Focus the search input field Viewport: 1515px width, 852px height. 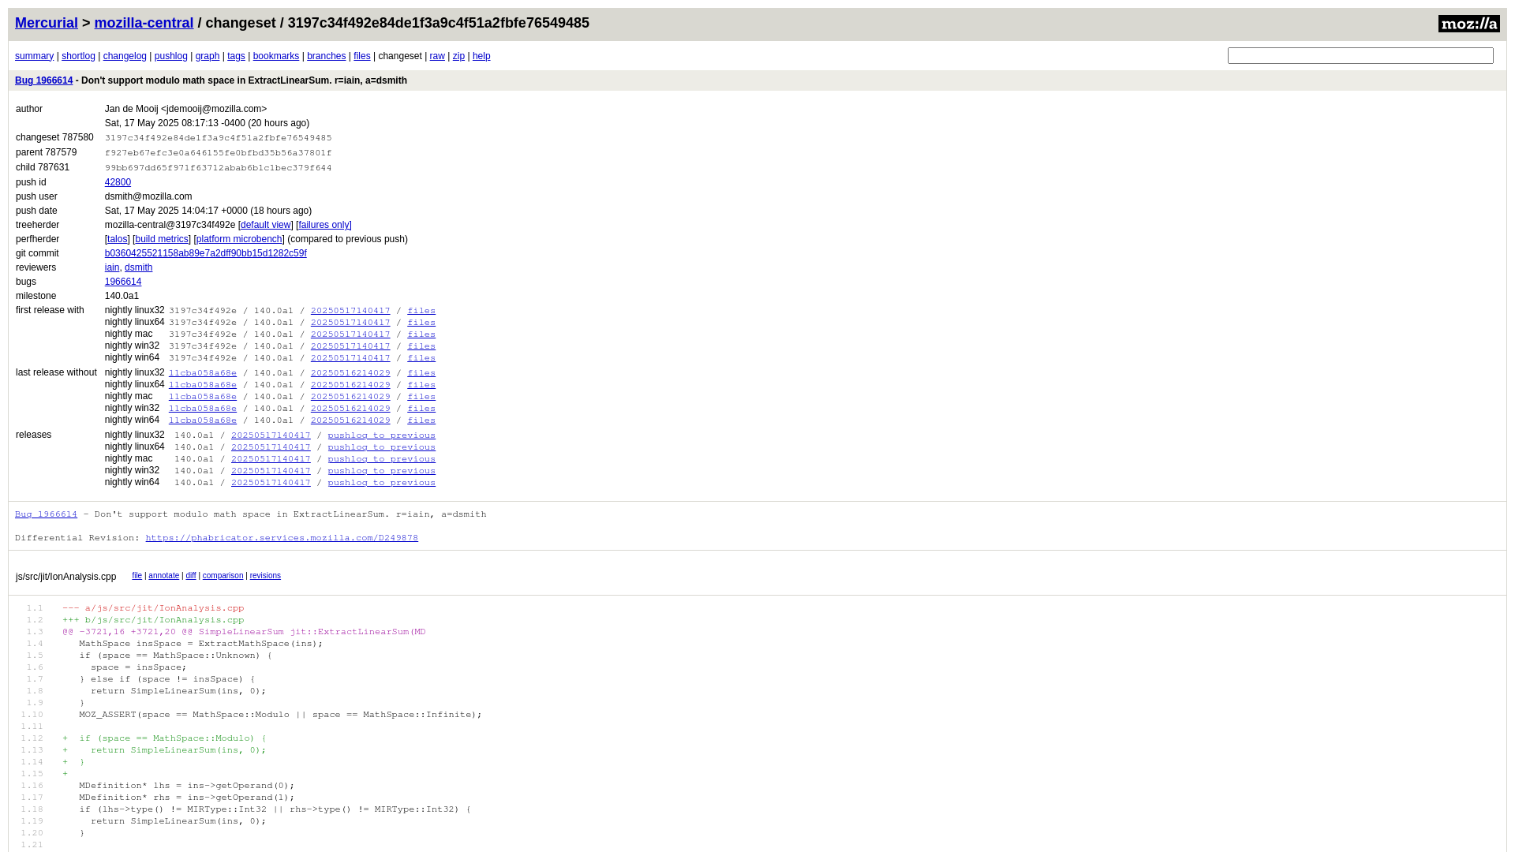[1360, 55]
